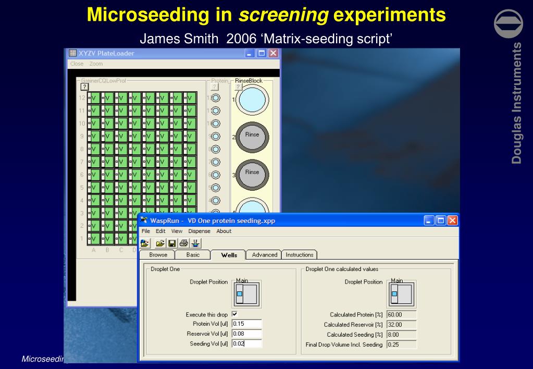Select the protein vial in row 8

click(216, 149)
